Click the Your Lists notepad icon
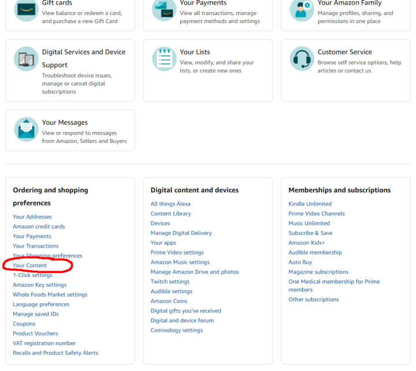 (x=164, y=58)
